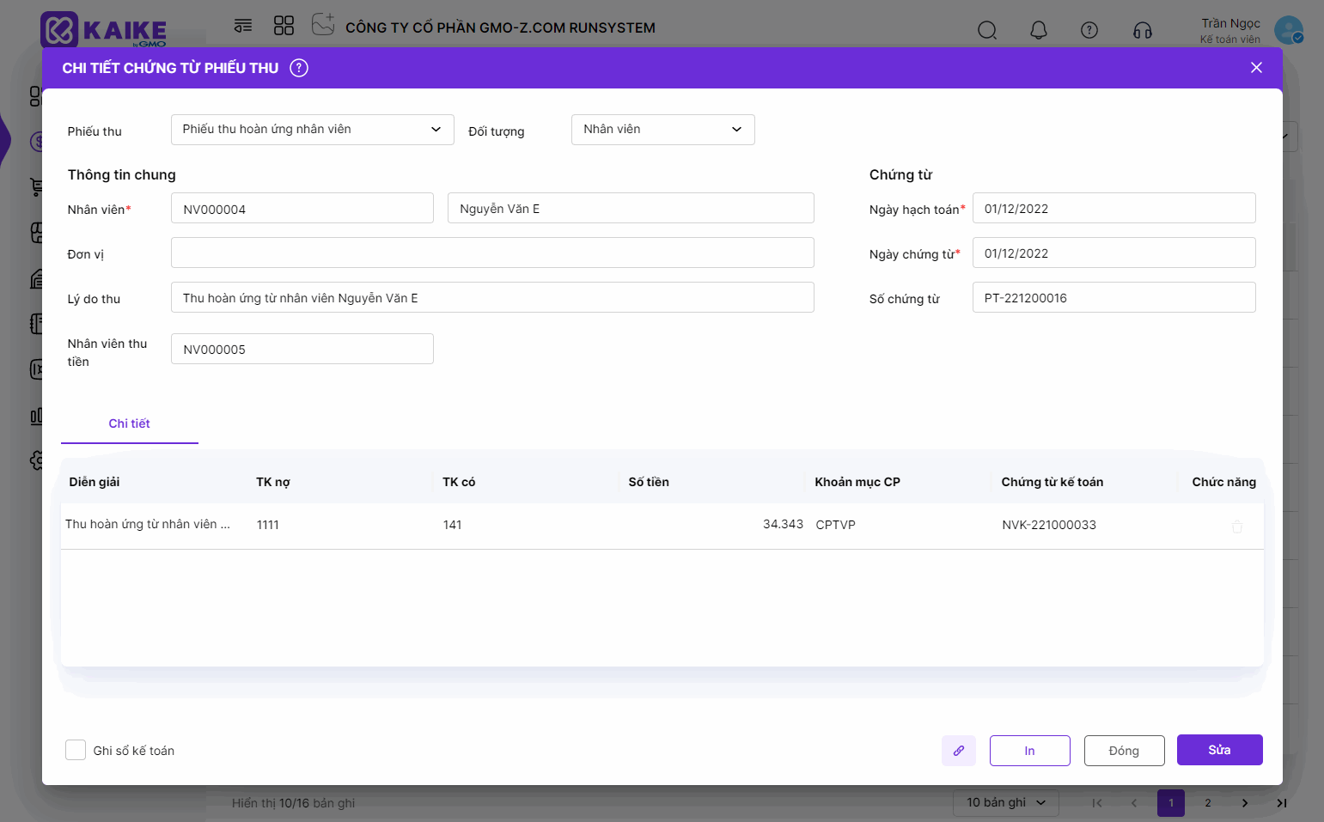Click the KAIKE logo
The height and width of the screenshot is (822, 1324).
pos(103,30)
